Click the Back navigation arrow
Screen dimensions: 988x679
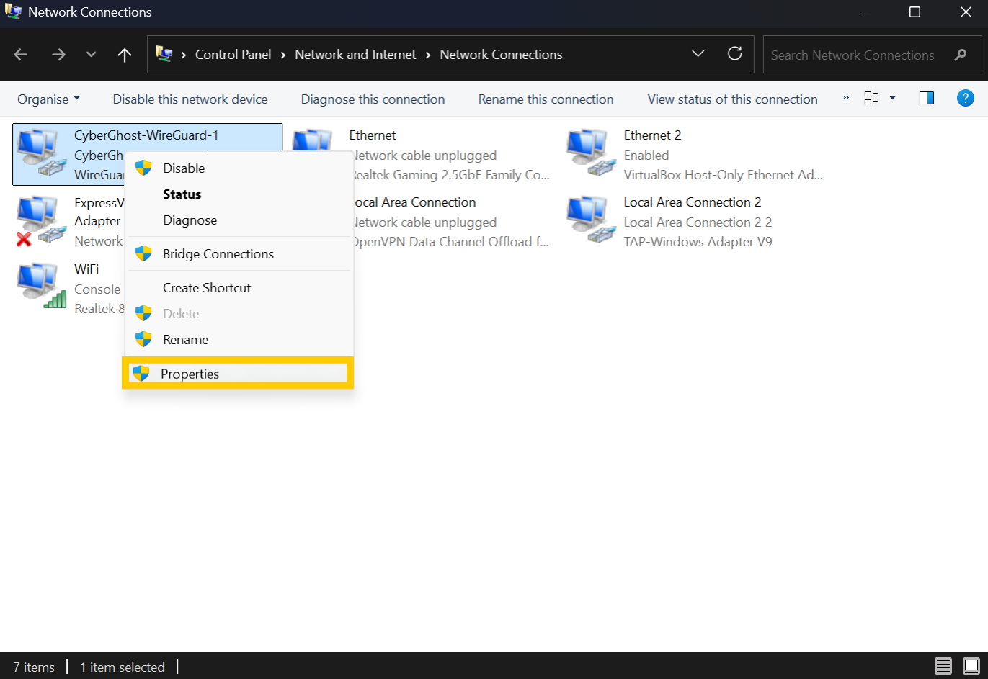click(20, 55)
